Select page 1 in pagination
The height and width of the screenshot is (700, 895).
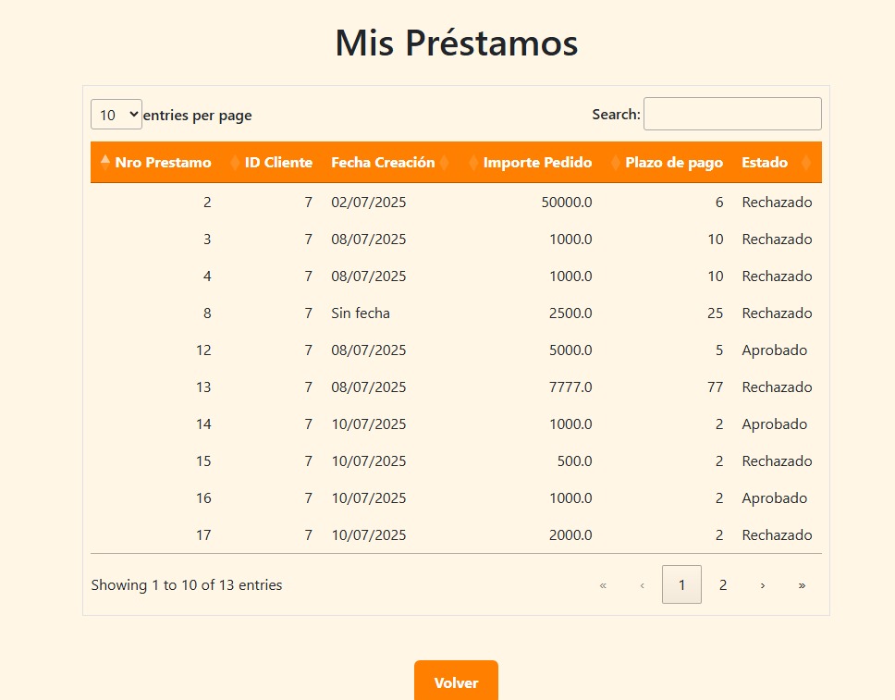(x=681, y=585)
